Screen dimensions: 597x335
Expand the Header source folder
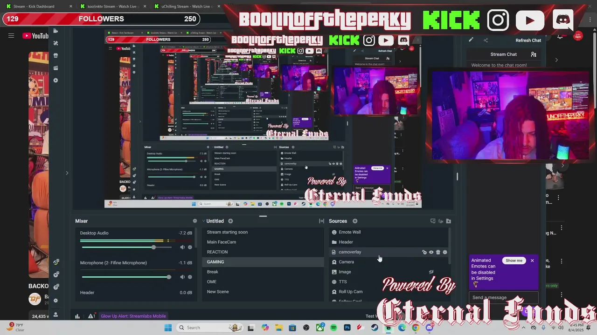tap(334, 242)
